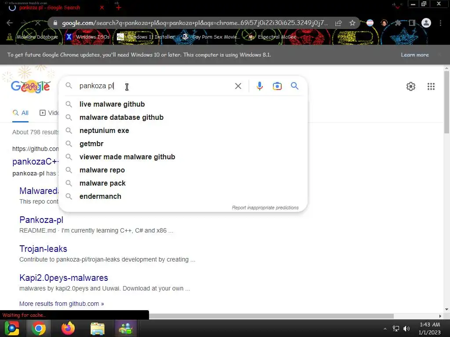Open the Google apps grid
This screenshot has width=450, height=337.
[431, 86]
